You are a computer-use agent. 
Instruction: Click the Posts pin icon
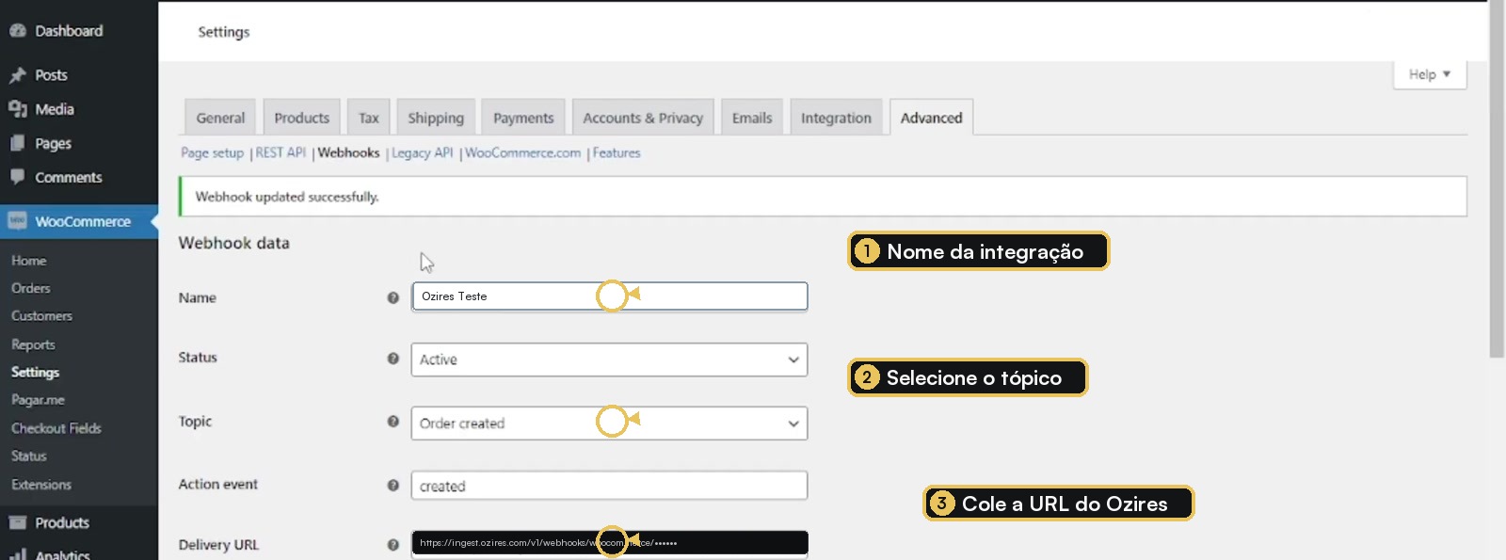pos(18,75)
